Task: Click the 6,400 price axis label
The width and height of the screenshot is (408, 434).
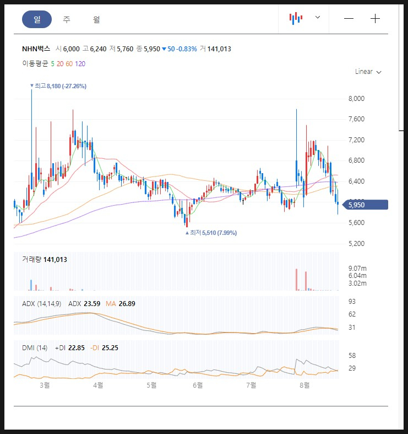Action: coord(356,181)
